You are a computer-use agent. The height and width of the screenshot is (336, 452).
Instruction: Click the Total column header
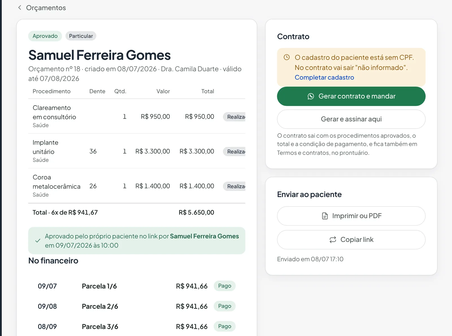pos(208,91)
